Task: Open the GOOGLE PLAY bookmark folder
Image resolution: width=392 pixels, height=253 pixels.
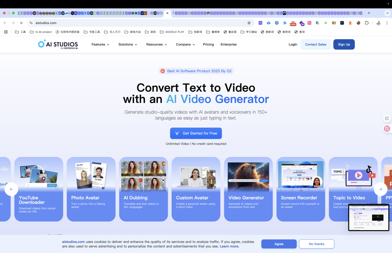Action: [x=172, y=32]
